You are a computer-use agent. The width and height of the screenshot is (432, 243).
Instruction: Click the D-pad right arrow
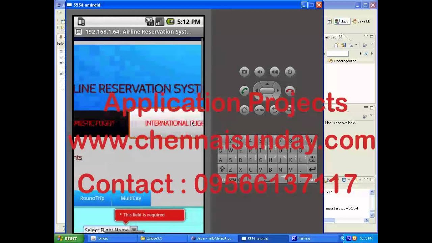tap(278, 91)
